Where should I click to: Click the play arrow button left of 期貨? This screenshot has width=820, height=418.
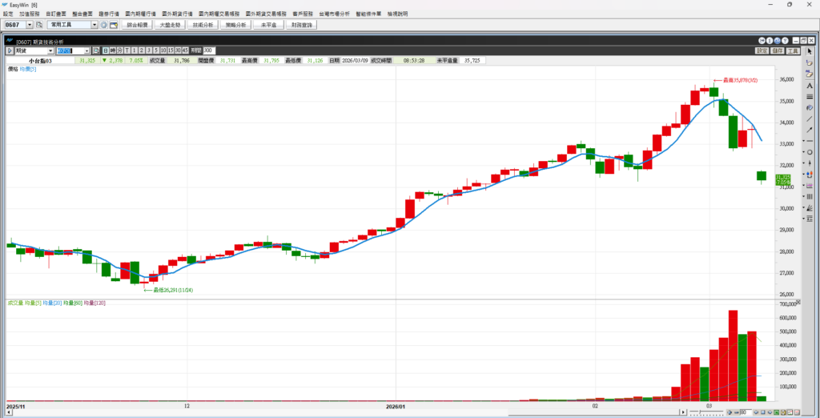pos(10,50)
